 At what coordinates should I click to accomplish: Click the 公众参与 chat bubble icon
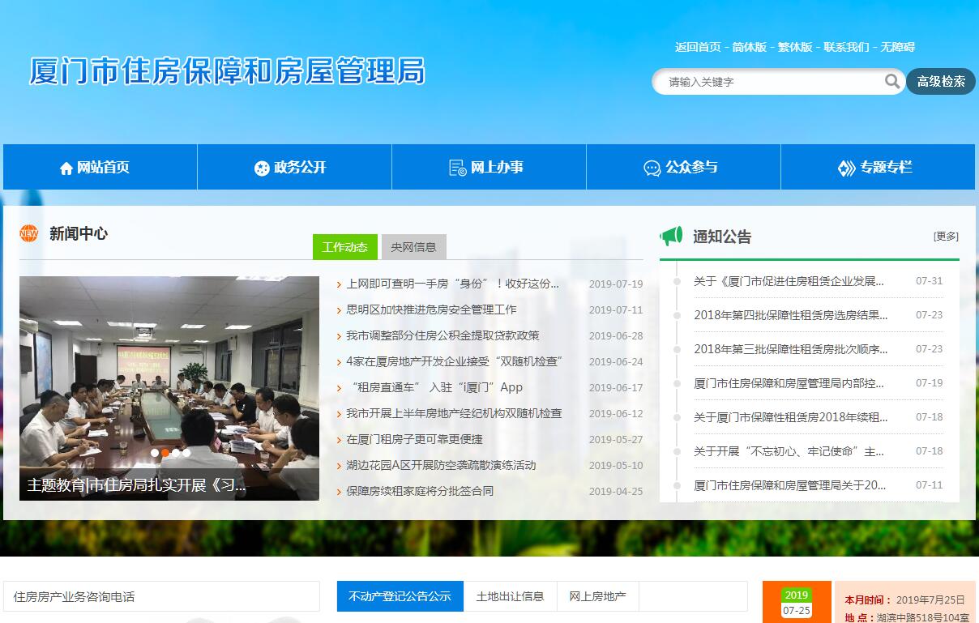[x=652, y=169]
